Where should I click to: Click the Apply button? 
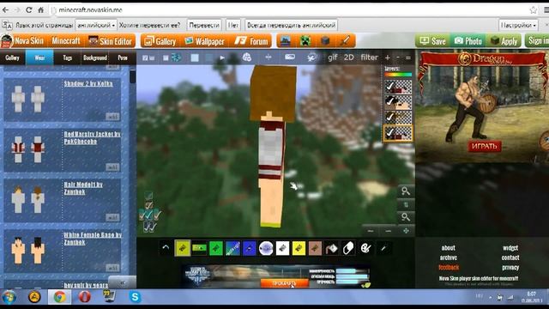504,41
